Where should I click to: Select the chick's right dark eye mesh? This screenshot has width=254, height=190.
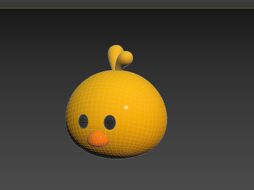(x=110, y=122)
